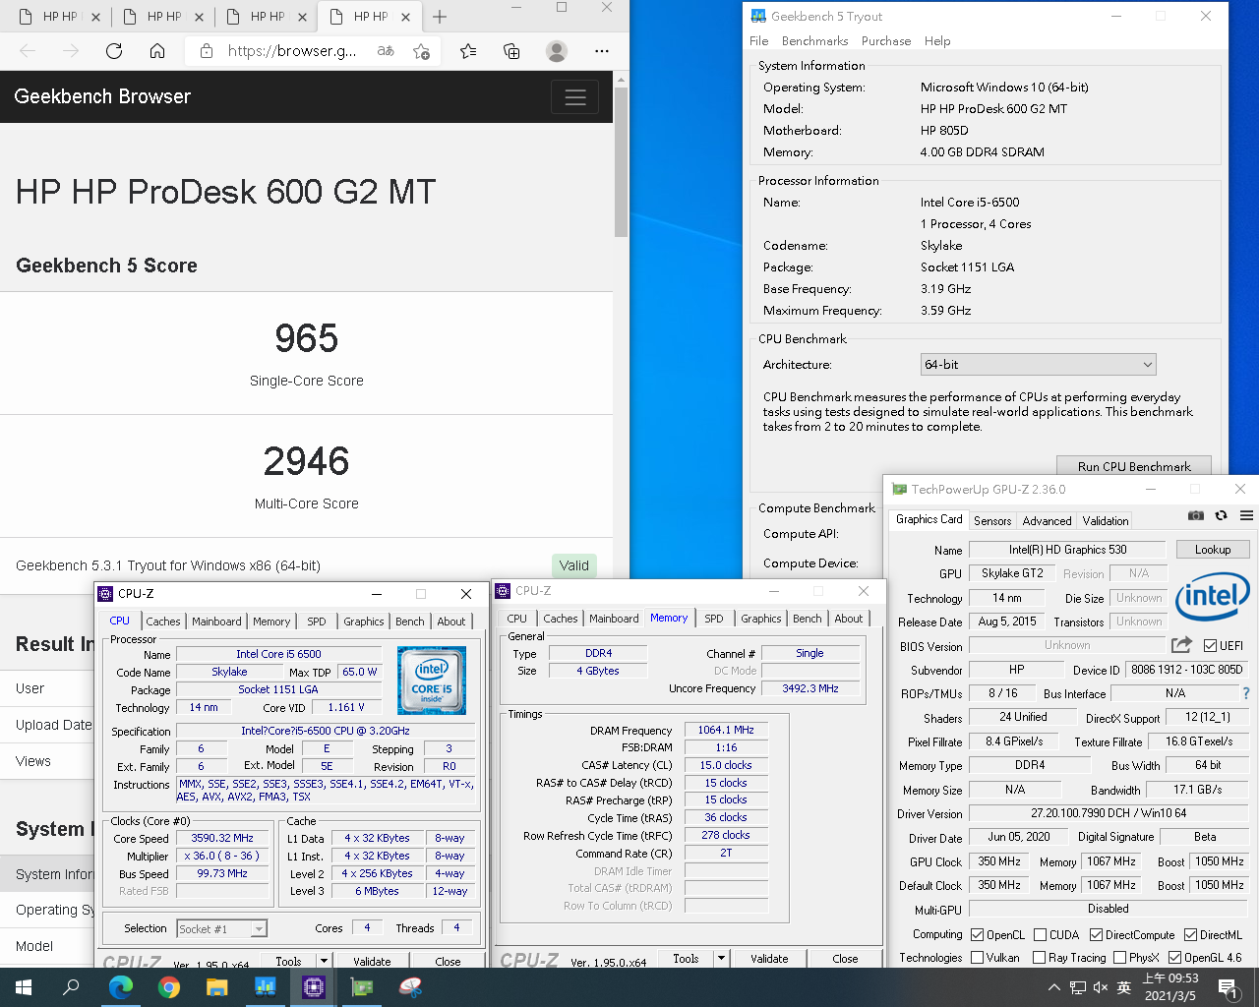Toggle the Ray Tracing checkbox

pos(1039,957)
